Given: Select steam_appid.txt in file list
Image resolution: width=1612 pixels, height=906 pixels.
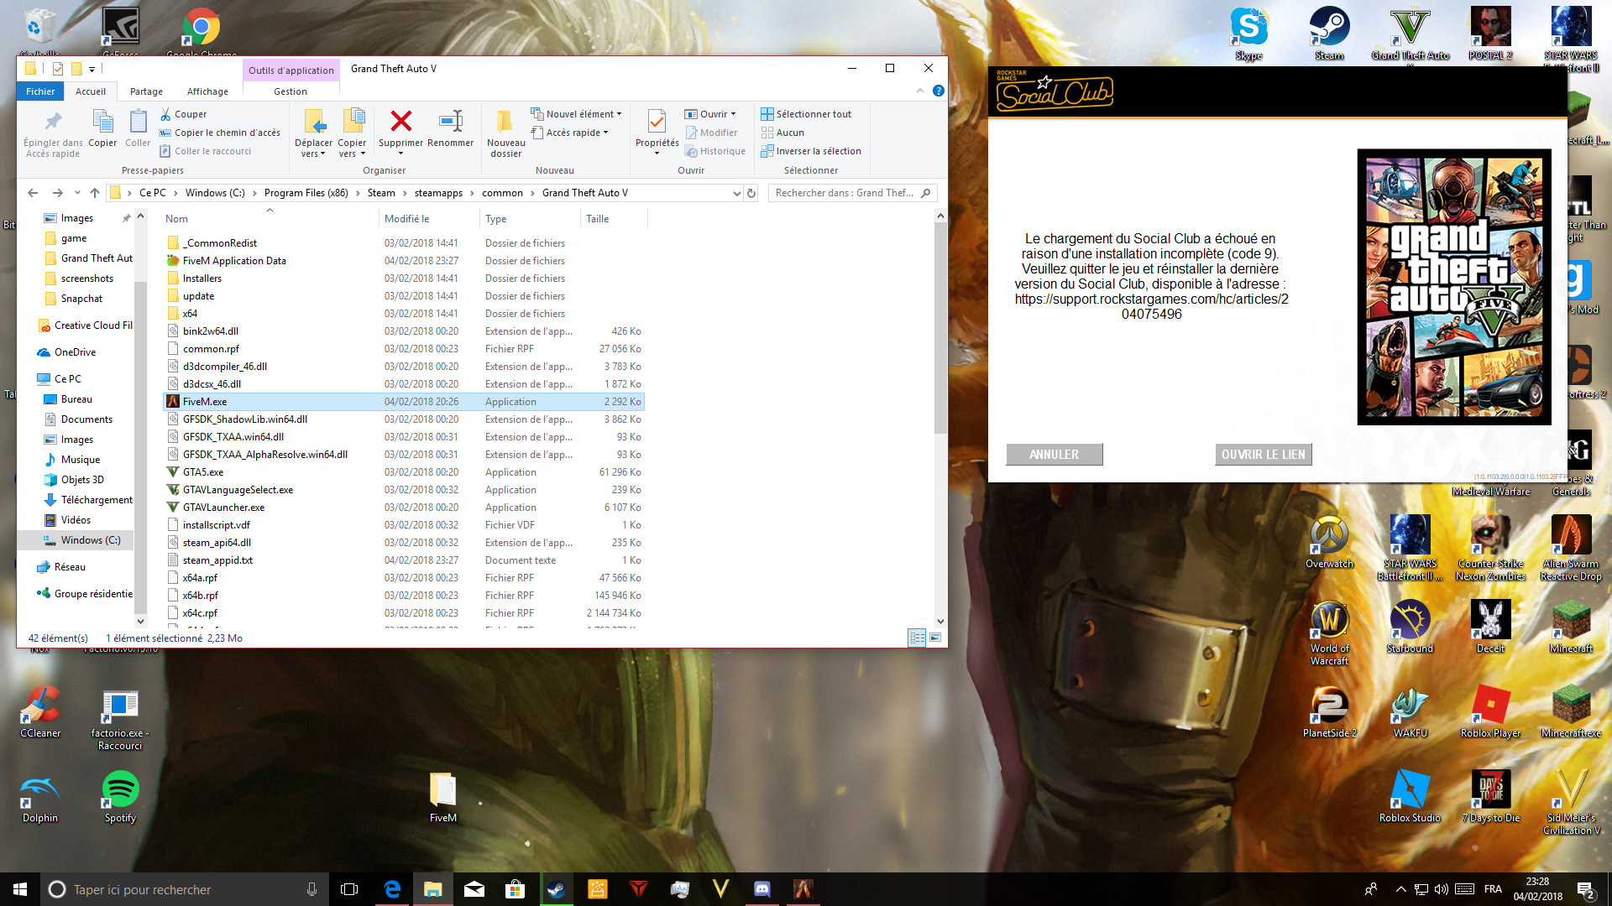Looking at the screenshot, I should 404,560.
